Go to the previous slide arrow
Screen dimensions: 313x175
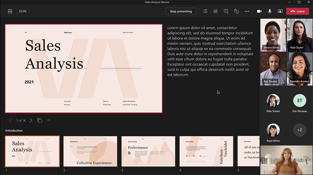point(11,120)
